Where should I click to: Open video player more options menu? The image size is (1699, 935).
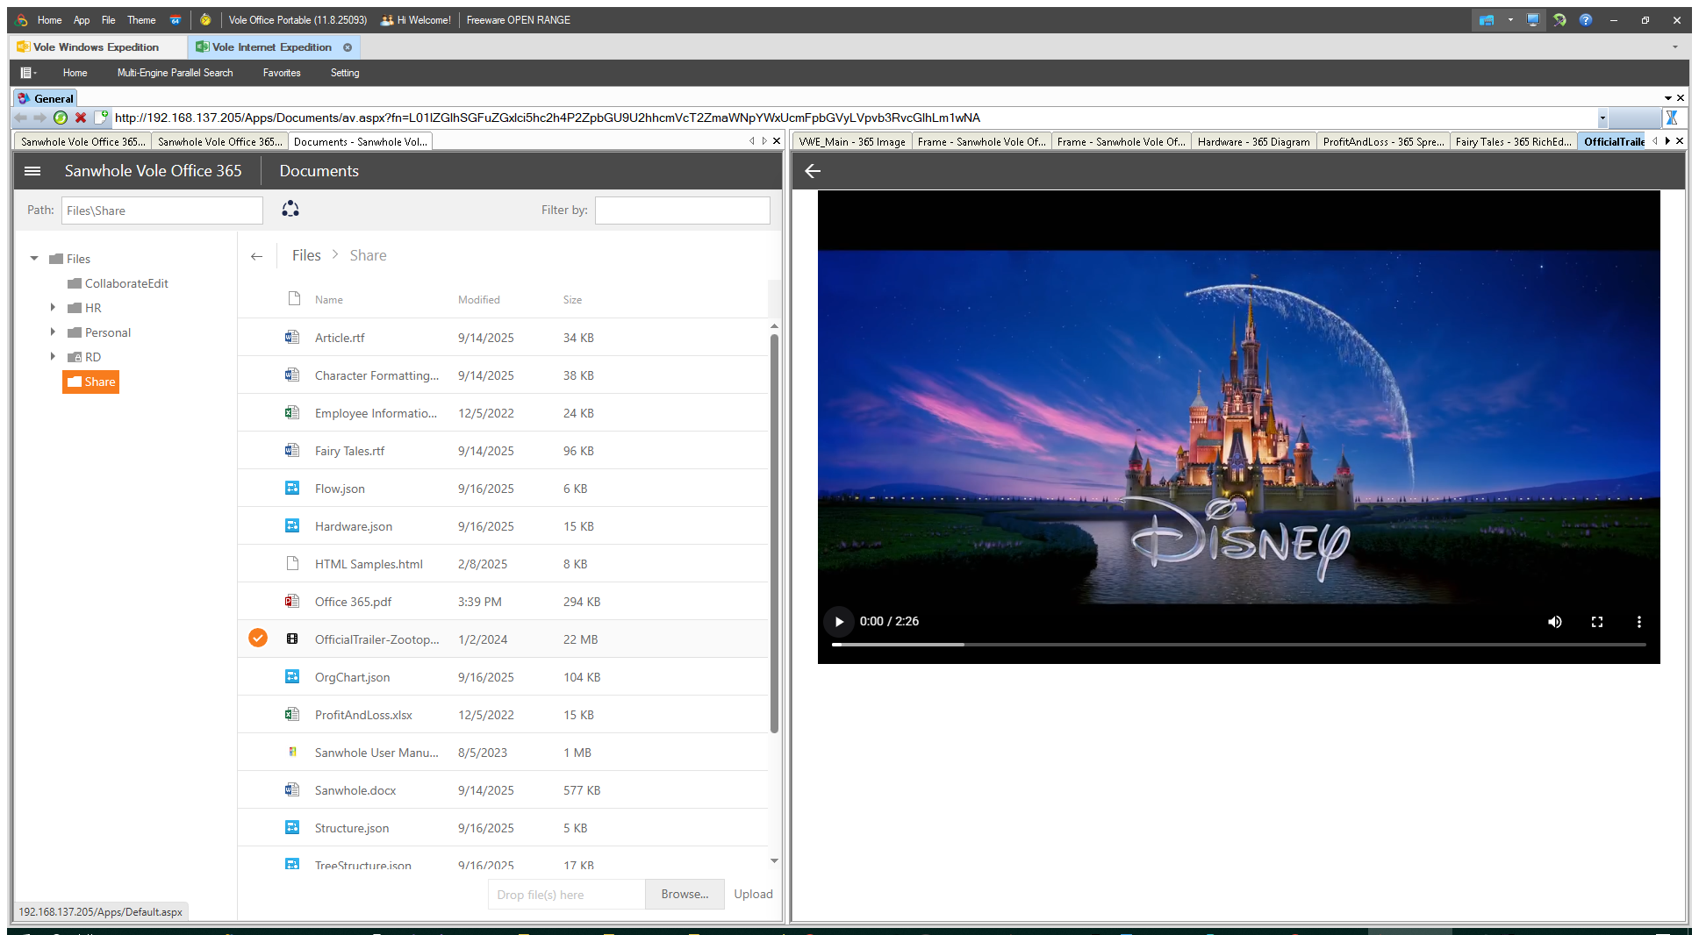tap(1638, 622)
